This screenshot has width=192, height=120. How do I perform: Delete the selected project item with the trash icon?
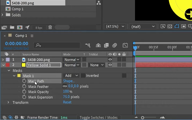[x=50, y=27]
